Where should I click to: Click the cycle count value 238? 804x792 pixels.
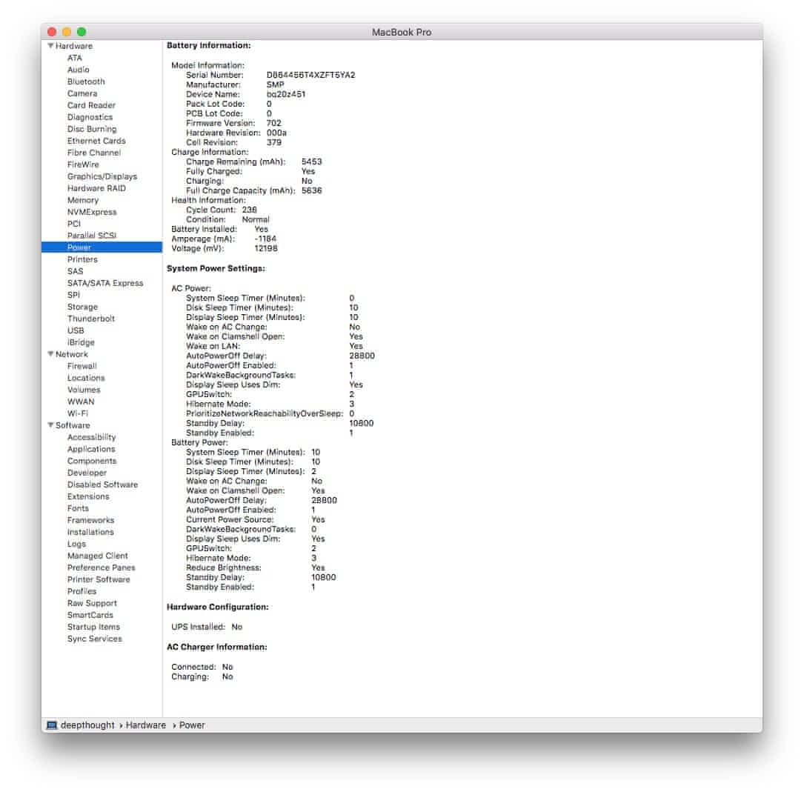point(249,210)
